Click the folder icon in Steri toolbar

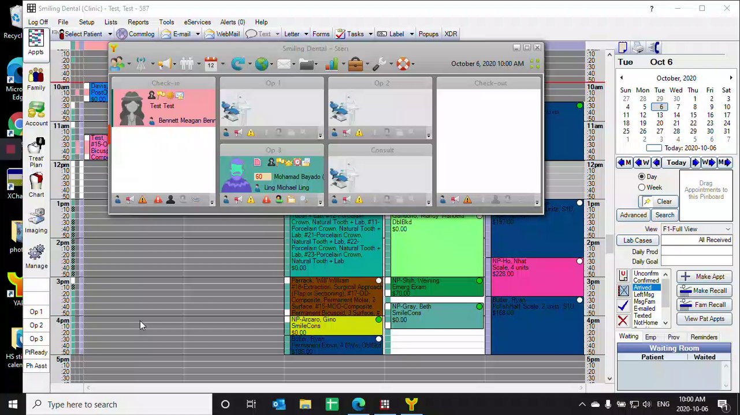pos(307,64)
